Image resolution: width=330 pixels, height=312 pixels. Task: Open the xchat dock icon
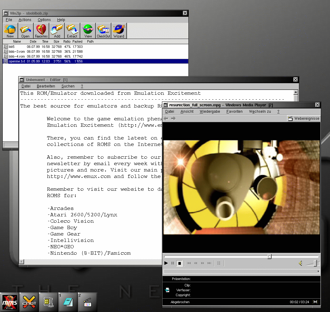30,302
